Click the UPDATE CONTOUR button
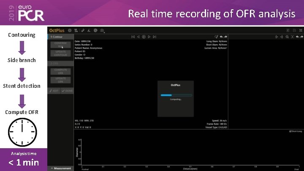This screenshot has height=171, width=304. [60, 53]
